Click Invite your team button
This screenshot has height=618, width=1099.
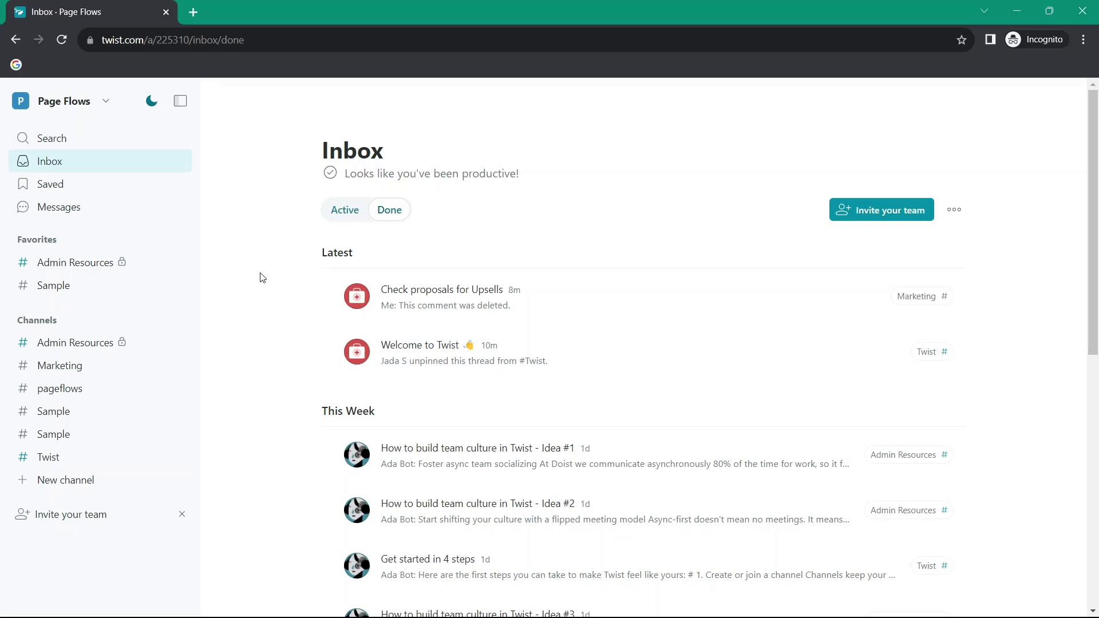pos(881,210)
